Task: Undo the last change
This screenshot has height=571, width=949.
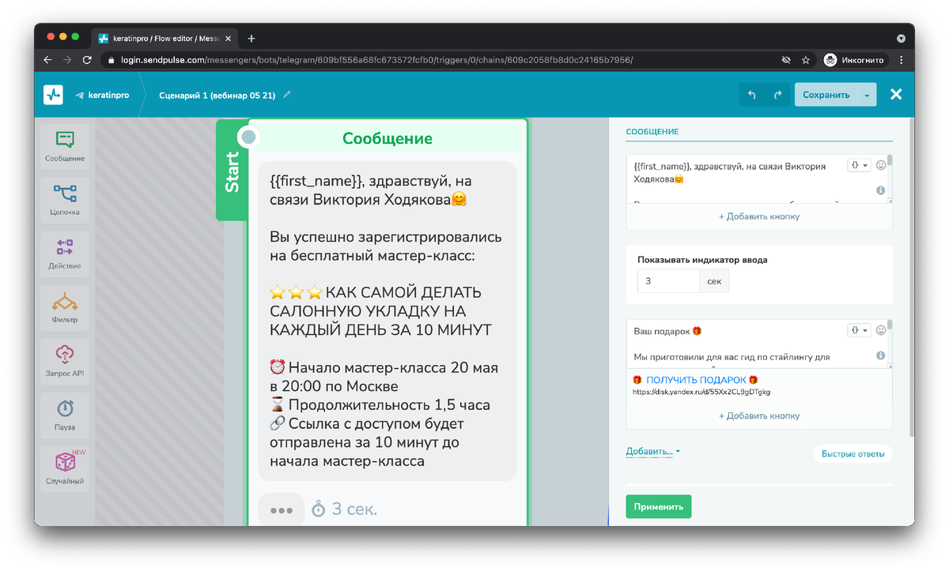Action: tap(751, 95)
